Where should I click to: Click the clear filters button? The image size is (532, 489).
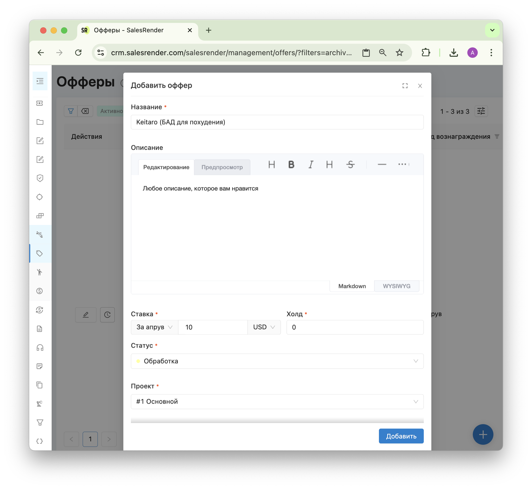point(85,111)
